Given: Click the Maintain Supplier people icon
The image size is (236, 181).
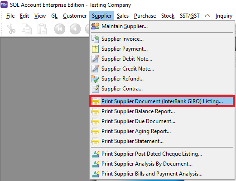Looking at the screenshot, I should (x=95, y=26).
